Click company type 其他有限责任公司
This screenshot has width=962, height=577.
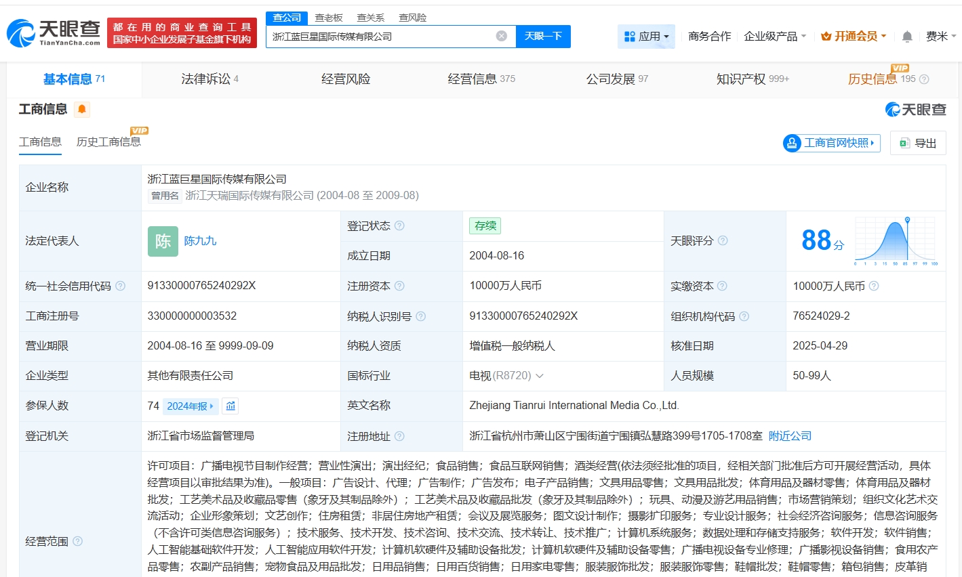[x=191, y=376]
